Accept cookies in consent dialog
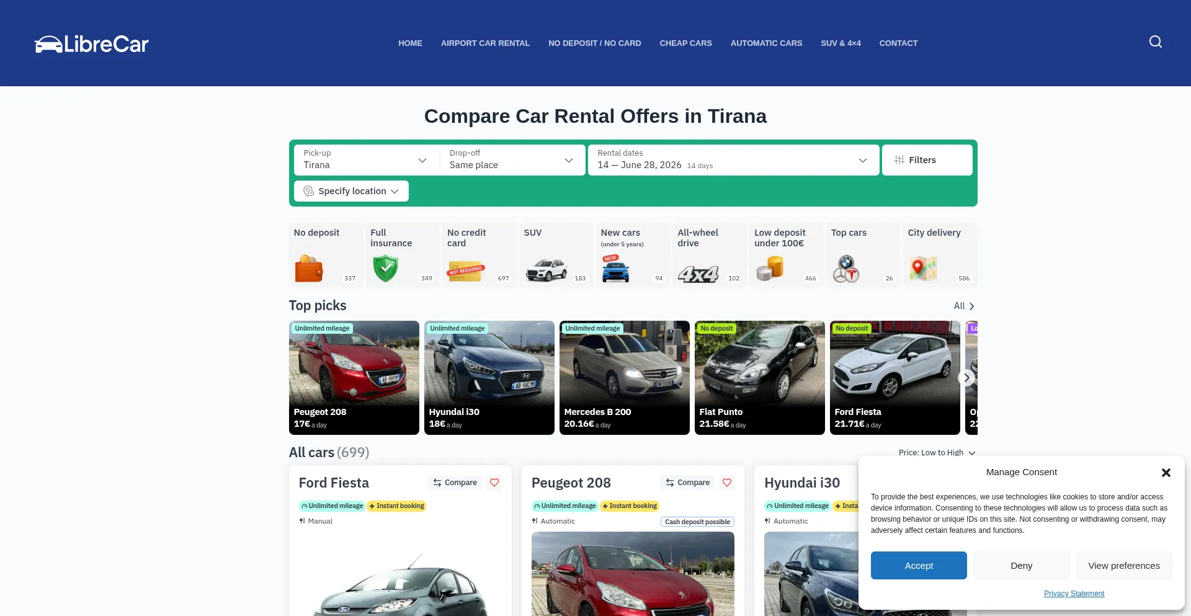Screen dimensions: 1191x616 click(x=919, y=566)
